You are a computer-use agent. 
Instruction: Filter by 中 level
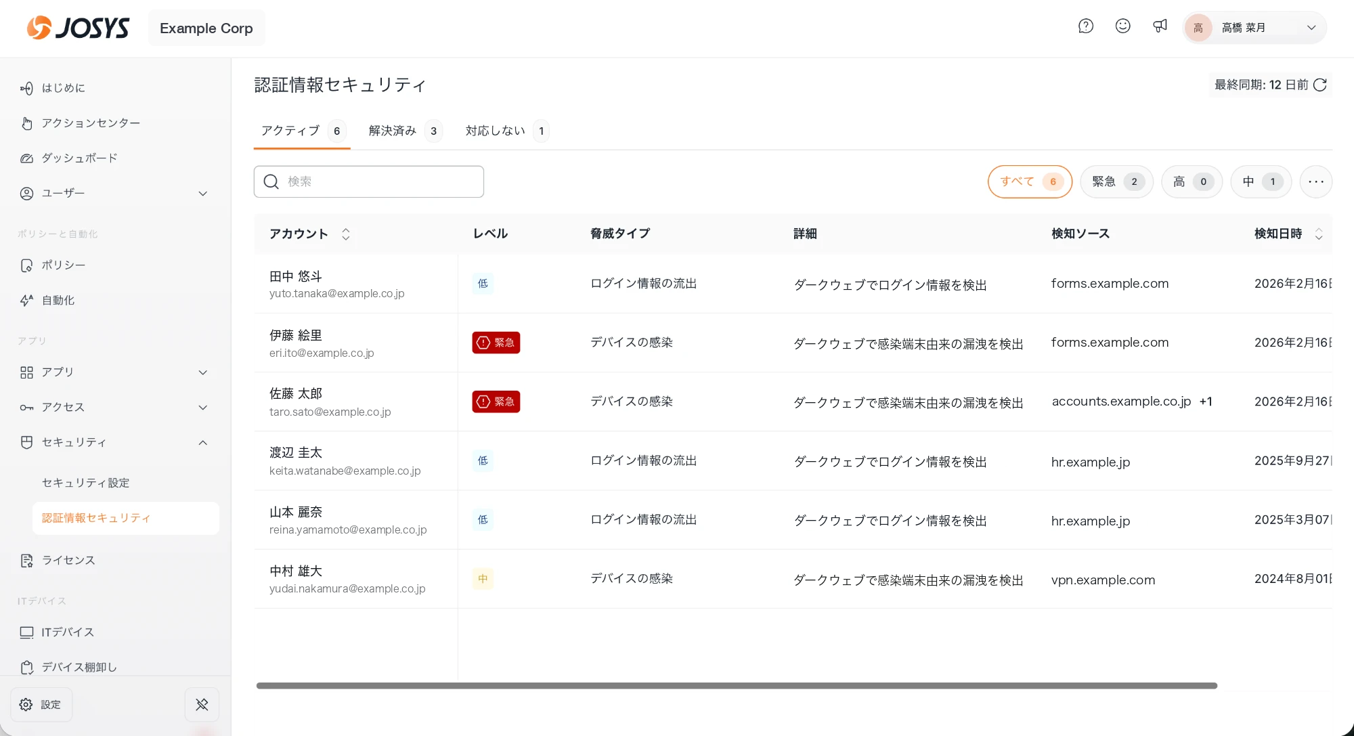coord(1261,182)
